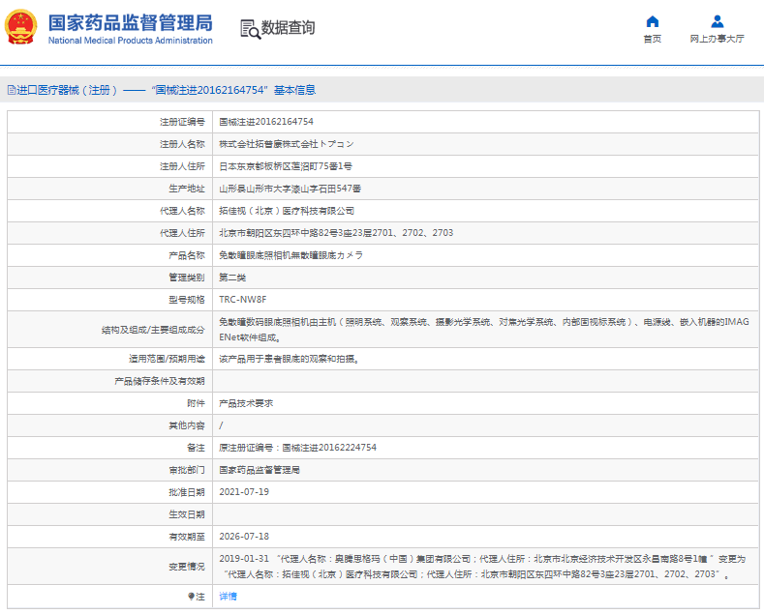Open 网上办事大厅 user icon
The width and height of the screenshot is (764, 614).
click(717, 21)
